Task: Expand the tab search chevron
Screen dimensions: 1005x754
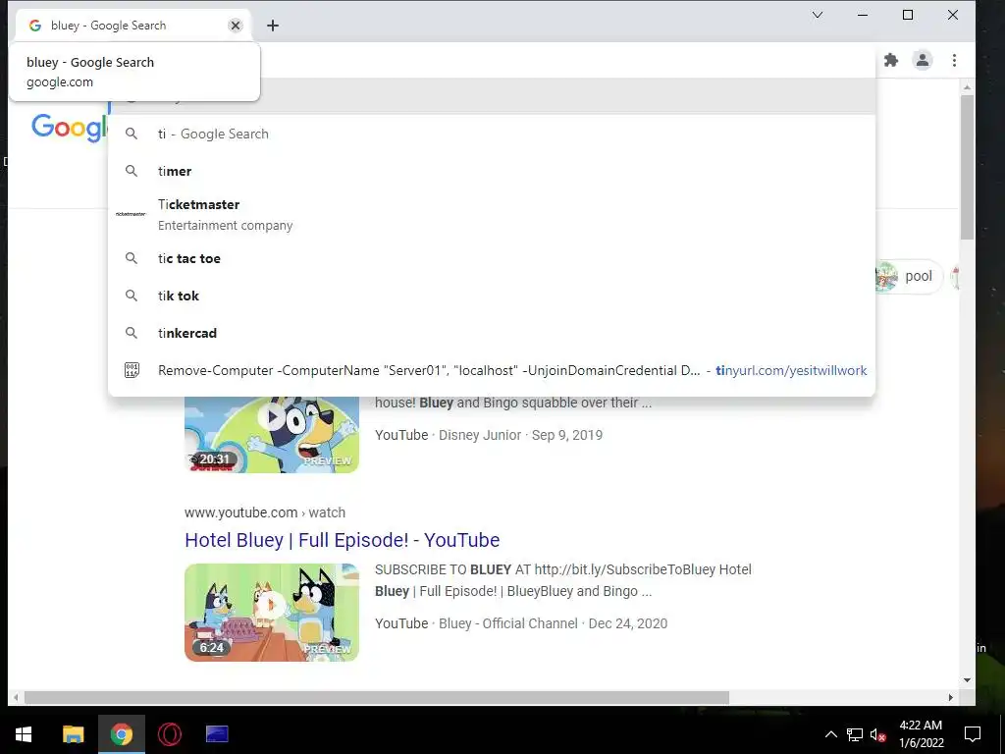Action: pos(818,15)
